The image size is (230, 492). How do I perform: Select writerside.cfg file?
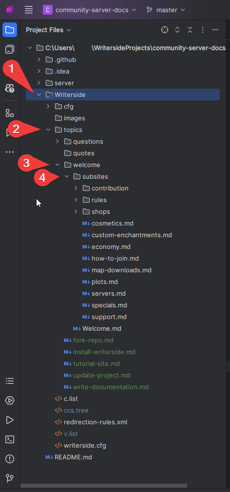(85, 446)
